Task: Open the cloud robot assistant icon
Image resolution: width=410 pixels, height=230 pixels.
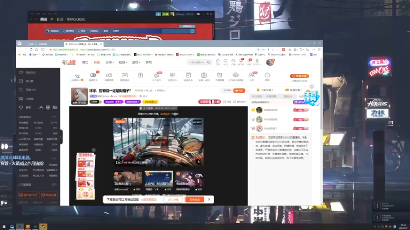Action: 235,75
